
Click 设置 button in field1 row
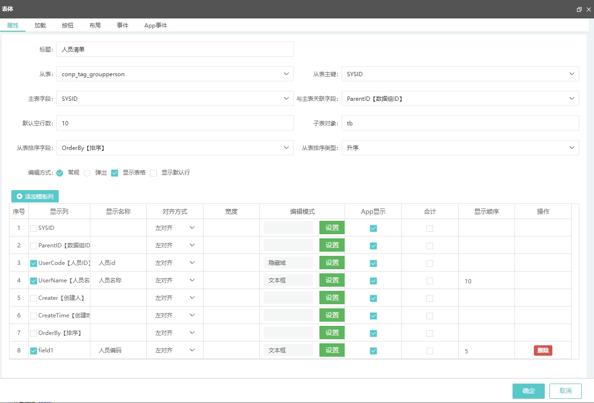tap(332, 350)
